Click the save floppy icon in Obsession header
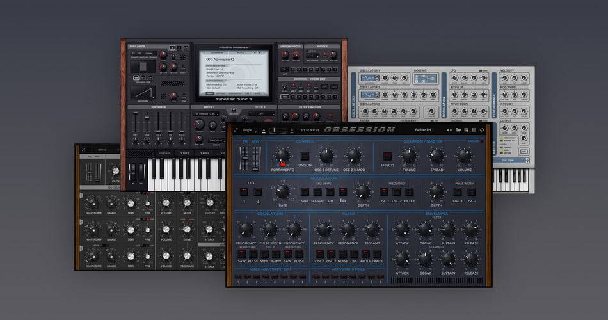The image size is (608, 320). pos(466,130)
